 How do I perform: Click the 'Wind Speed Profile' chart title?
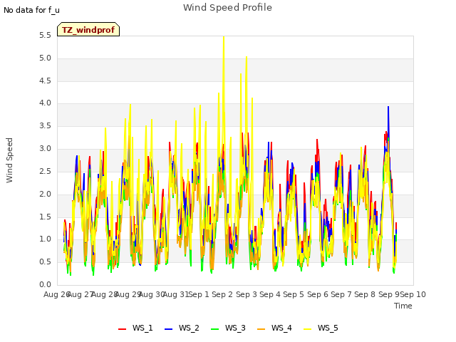click(227, 8)
